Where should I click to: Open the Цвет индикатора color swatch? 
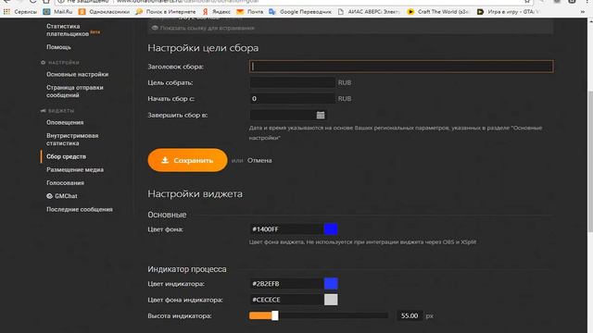331,284
